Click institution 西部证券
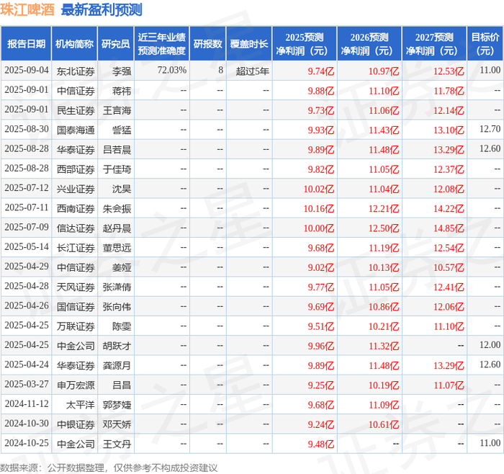 [x=76, y=169]
